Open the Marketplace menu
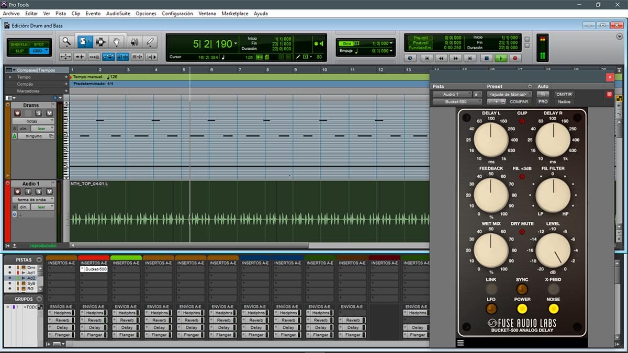Viewport: 628px width, 353px height. point(235,14)
